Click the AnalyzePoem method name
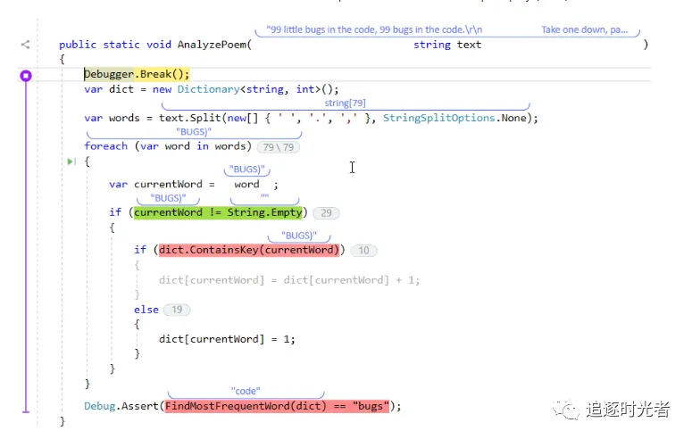Image resolution: width=692 pixels, height=439 pixels. [212, 45]
